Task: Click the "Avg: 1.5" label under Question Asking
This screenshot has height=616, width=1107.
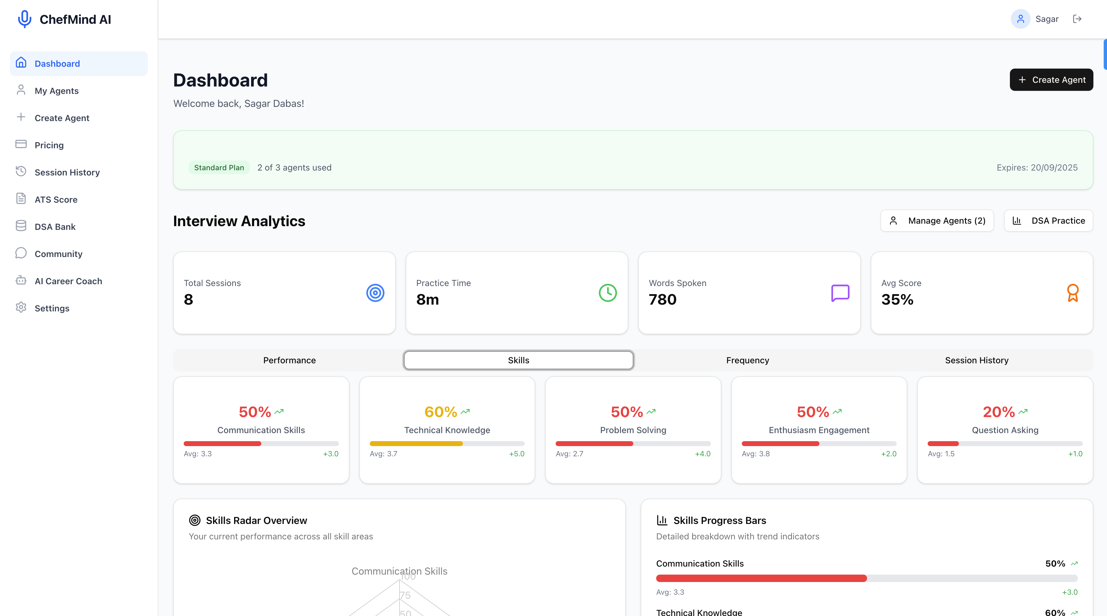Action: pyautogui.click(x=941, y=454)
